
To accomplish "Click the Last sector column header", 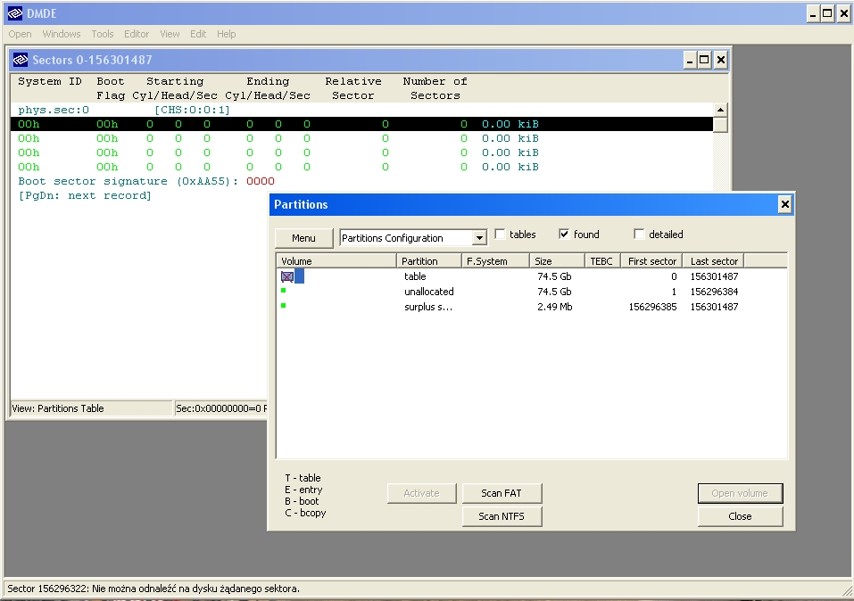I will click(714, 261).
